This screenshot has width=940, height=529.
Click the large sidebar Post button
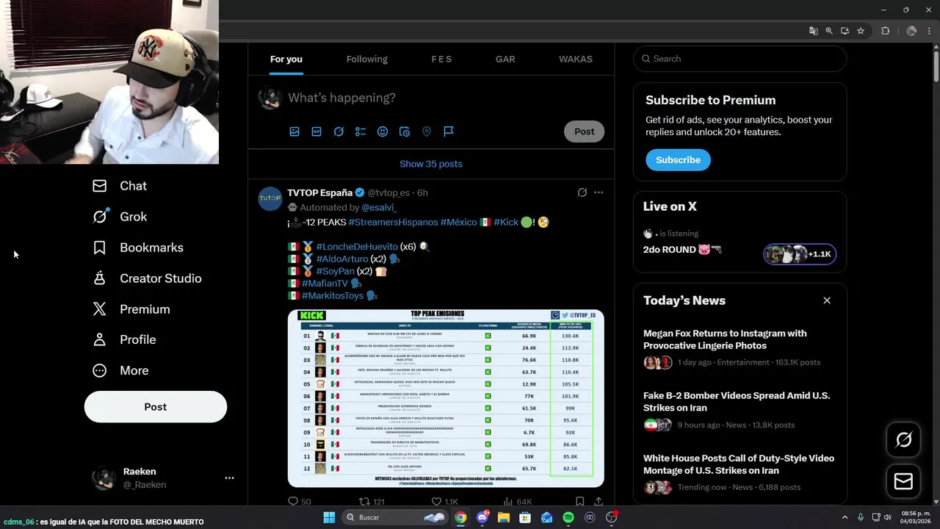156,407
